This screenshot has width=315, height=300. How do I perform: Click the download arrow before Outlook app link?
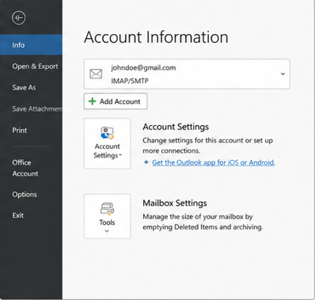tap(146, 162)
